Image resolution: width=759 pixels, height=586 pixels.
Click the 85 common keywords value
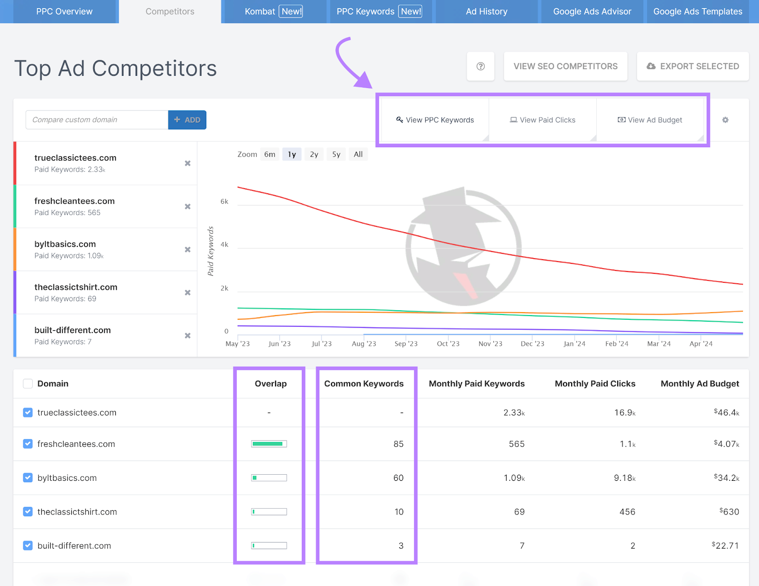tap(398, 444)
